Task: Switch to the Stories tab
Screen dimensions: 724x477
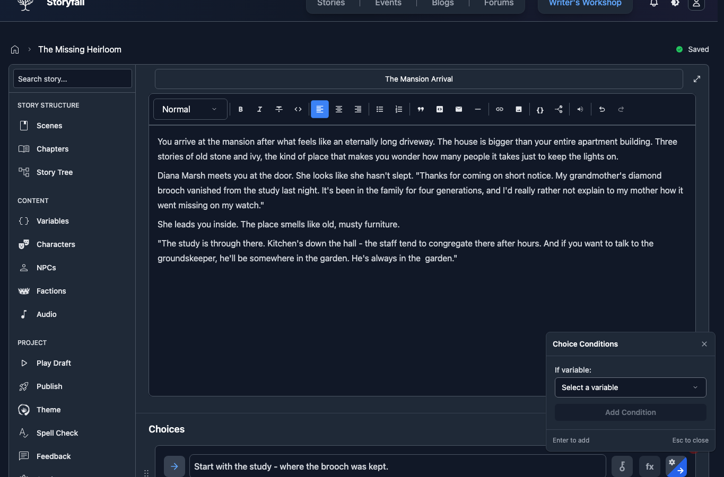Action: tap(330, 3)
